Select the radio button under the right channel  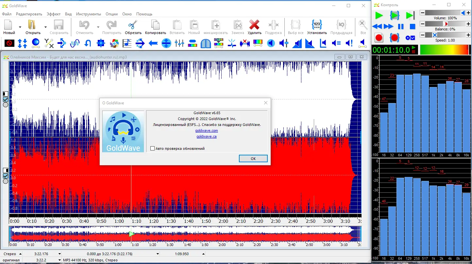[6, 181]
